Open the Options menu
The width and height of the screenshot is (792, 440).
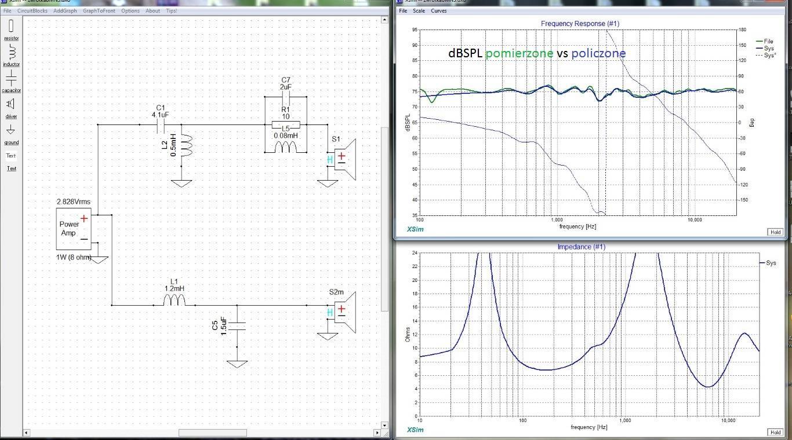click(x=130, y=11)
